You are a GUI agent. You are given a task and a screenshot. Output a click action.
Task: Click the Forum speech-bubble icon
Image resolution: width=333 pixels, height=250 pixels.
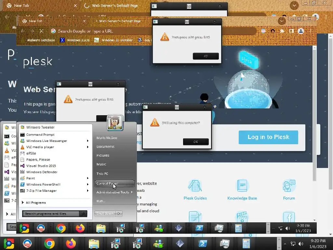289,186
